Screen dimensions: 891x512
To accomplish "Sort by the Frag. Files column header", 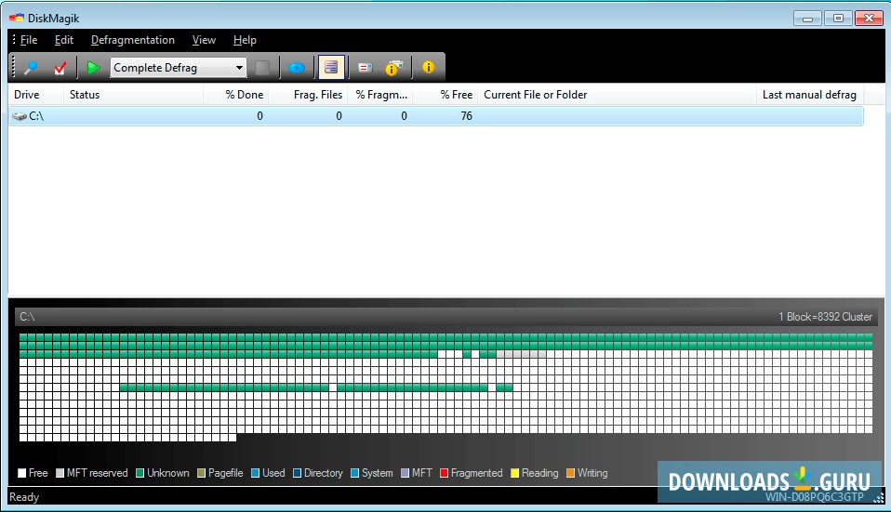I will click(308, 95).
